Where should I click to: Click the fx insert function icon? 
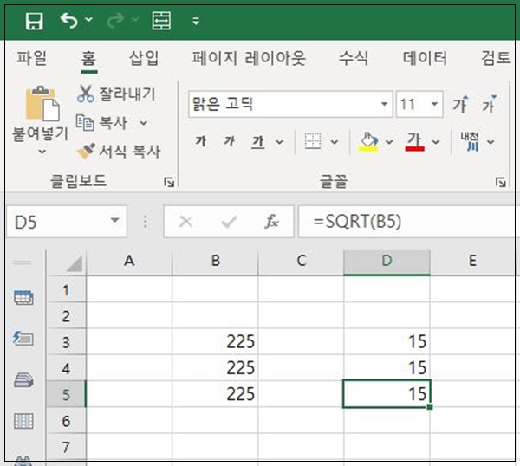271,222
